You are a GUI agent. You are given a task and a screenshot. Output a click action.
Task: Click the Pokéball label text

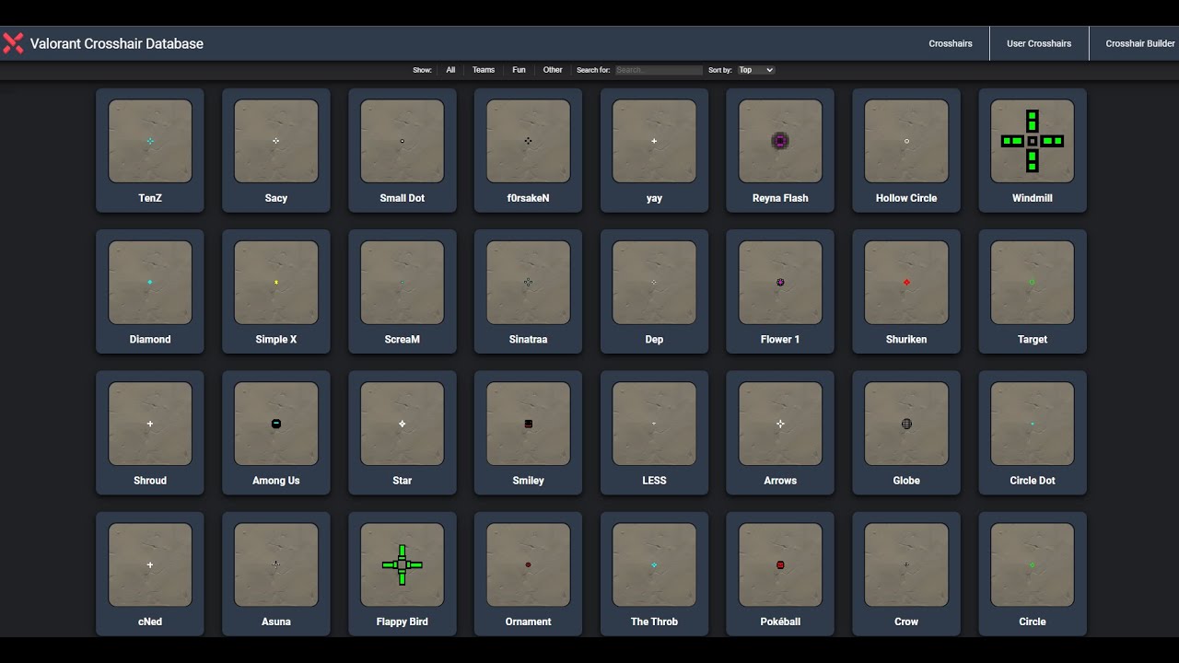[780, 622]
